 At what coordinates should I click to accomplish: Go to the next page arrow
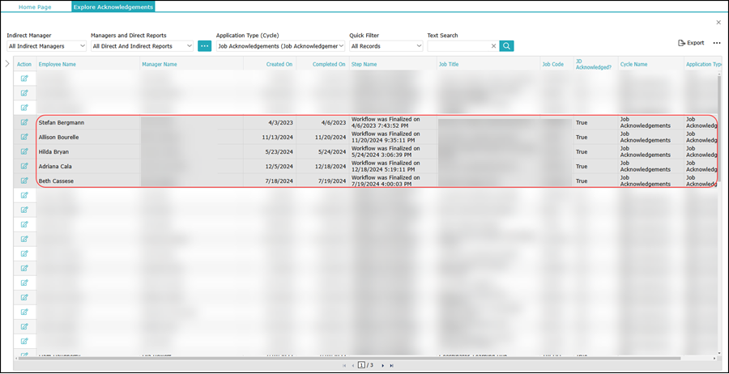click(382, 366)
